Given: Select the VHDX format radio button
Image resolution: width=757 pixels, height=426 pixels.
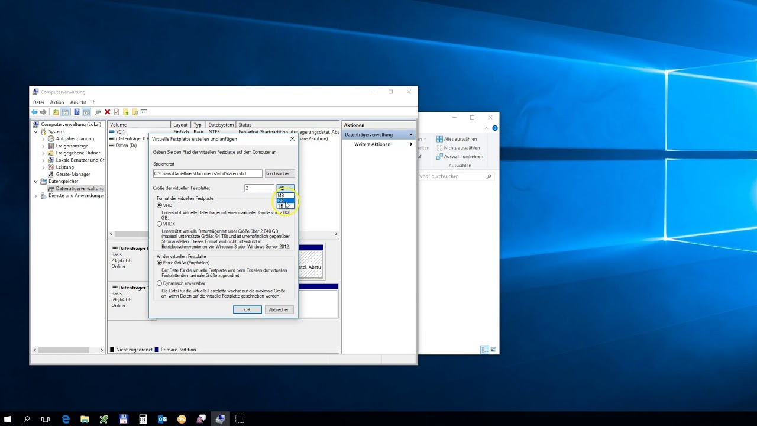Looking at the screenshot, I should pos(160,224).
